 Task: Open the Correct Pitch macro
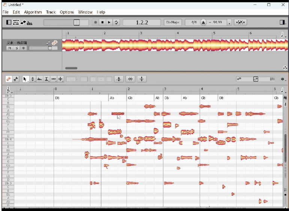click(x=119, y=79)
